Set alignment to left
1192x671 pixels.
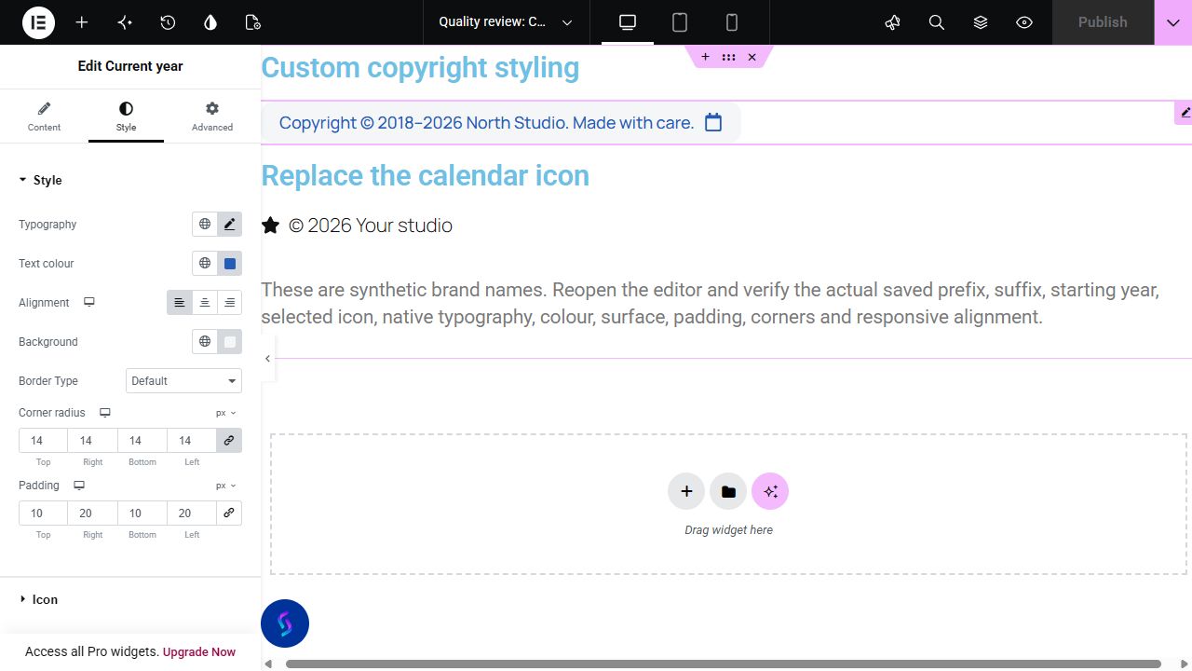point(180,303)
